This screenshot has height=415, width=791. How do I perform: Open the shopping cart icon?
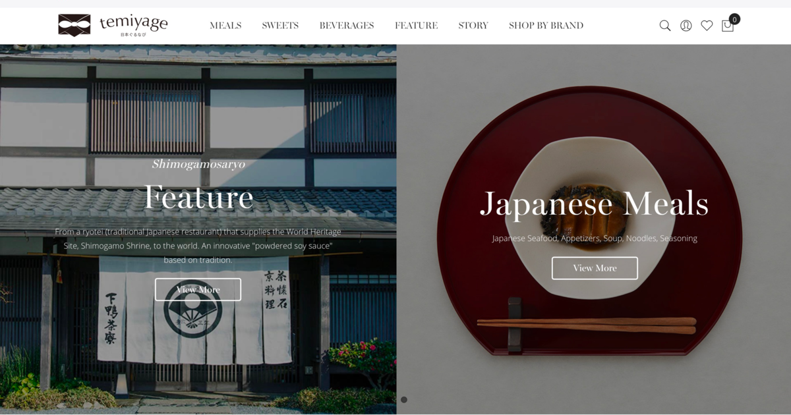728,26
